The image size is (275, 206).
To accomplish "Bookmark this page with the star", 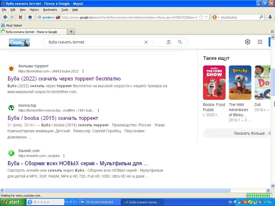I will pos(201,17).
